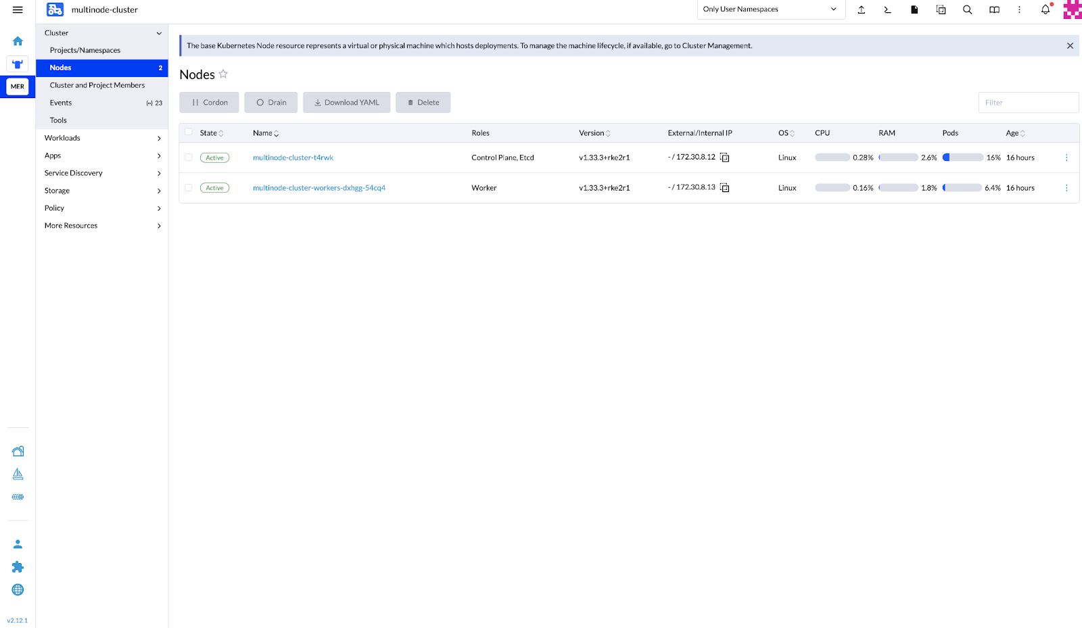This screenshot has width=1082, height=628.
Task: Go to Home in the side rail
Action: (18, 41)
